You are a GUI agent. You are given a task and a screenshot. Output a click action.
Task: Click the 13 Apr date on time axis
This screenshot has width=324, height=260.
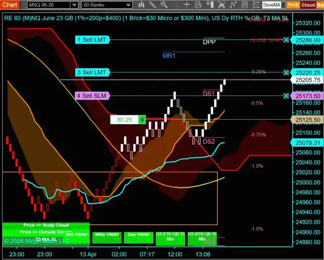click(x=88, y=254)
